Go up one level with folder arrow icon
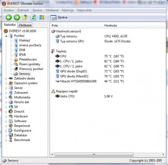Image resolution: width=168 pixels, height=165 pixels. click(x=25, y=18)
